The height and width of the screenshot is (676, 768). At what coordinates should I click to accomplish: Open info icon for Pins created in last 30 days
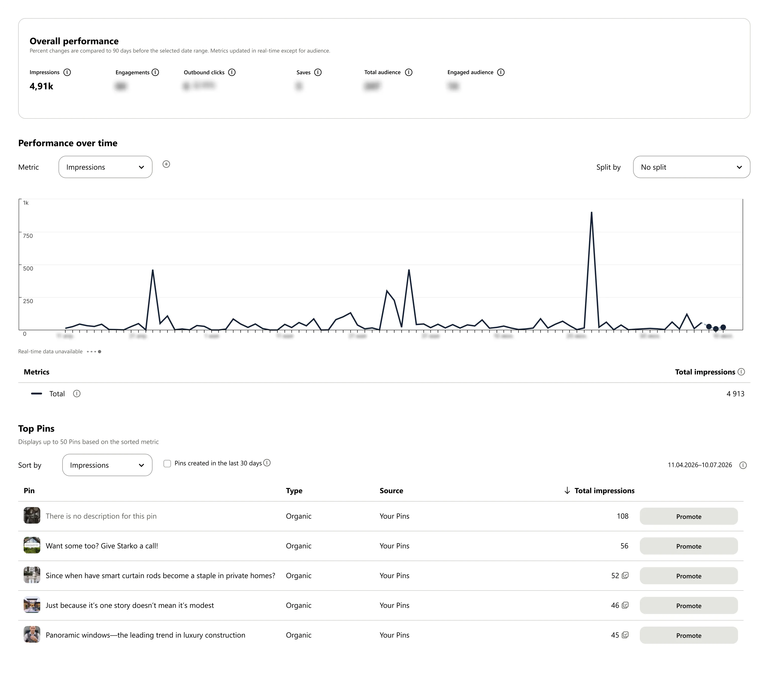[267, 463]
